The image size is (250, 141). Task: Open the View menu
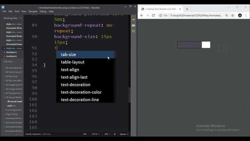coord(24,11)
